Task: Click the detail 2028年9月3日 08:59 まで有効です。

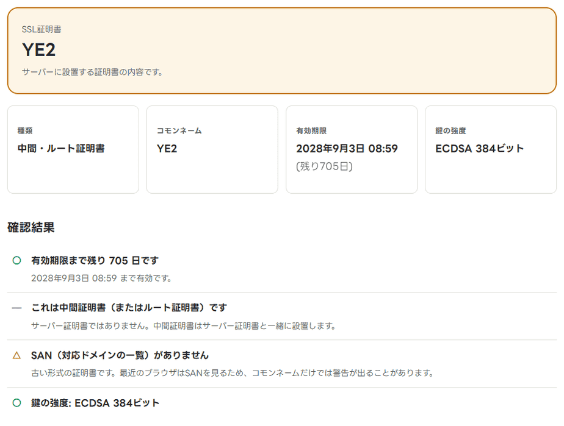Action: coord(101,279)
